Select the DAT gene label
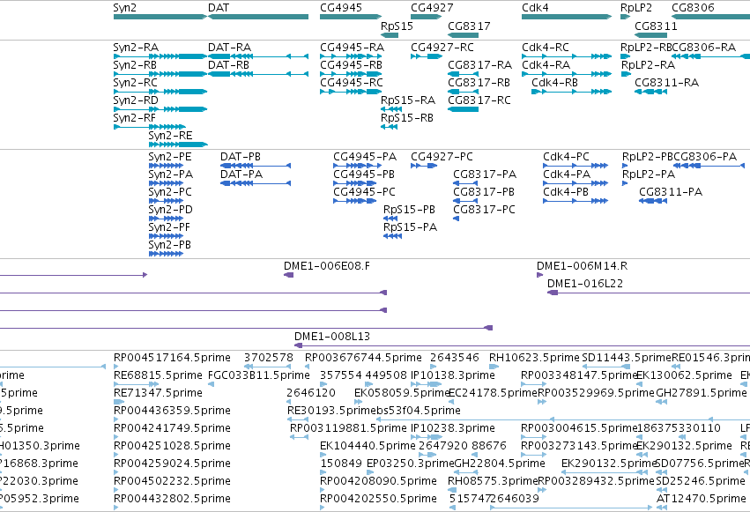 click(218, 8)
